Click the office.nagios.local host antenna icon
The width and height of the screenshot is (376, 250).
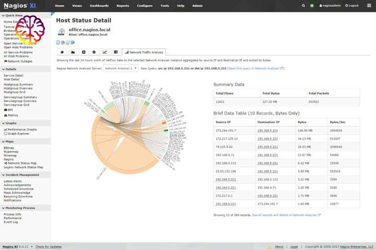pyautogui.click(x=62, y=31)
